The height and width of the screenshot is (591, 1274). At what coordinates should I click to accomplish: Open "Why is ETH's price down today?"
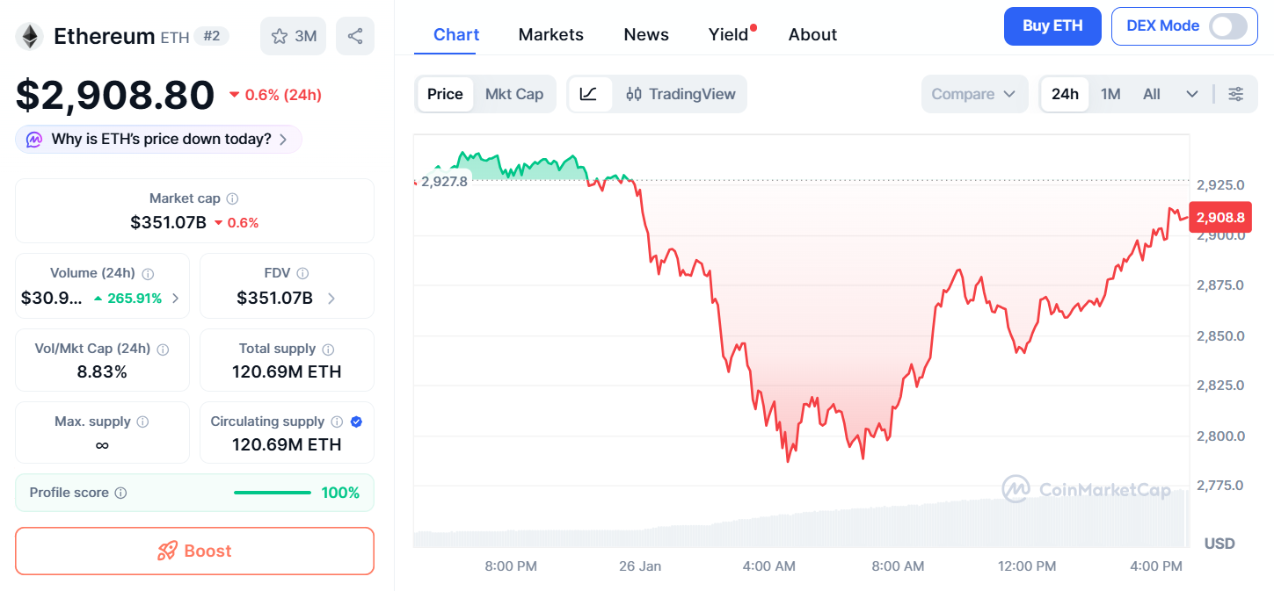click(158, 139)
